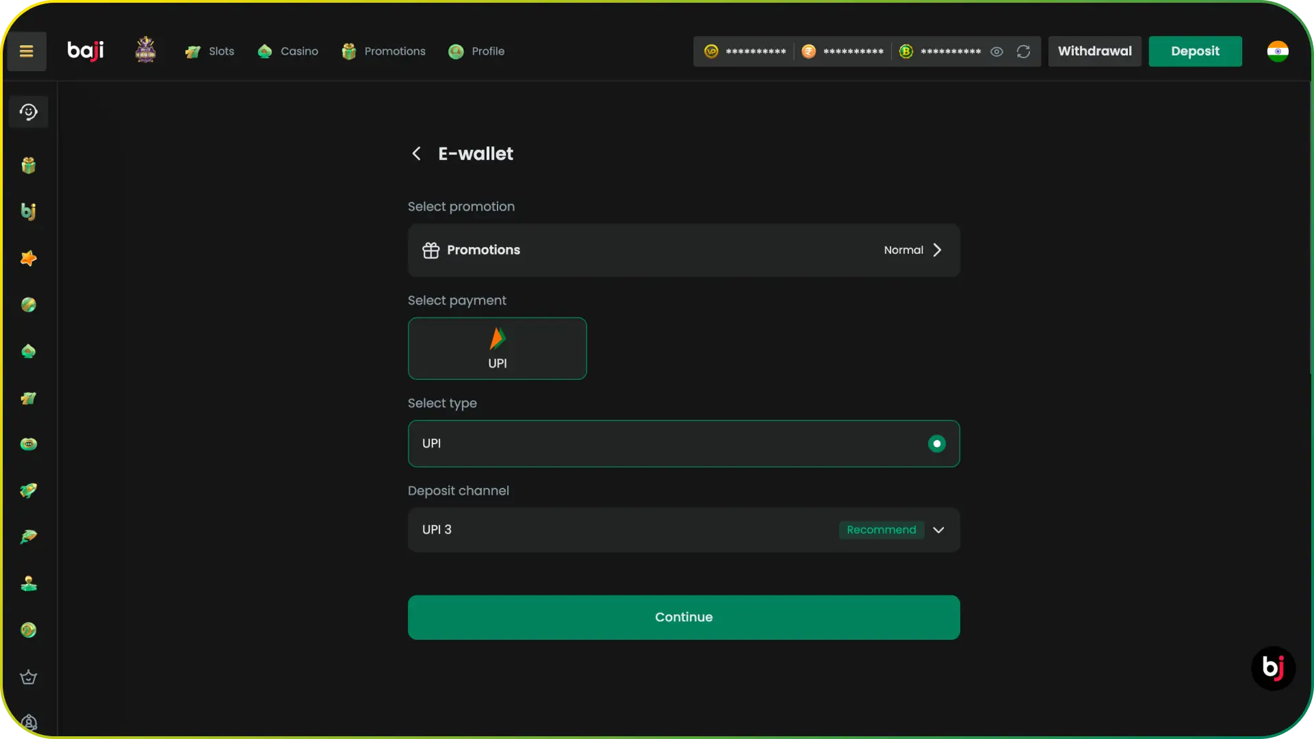Choose the UPI payment method card
Image resolution: width=1314 pixels, height=739 pixels.
498,348
